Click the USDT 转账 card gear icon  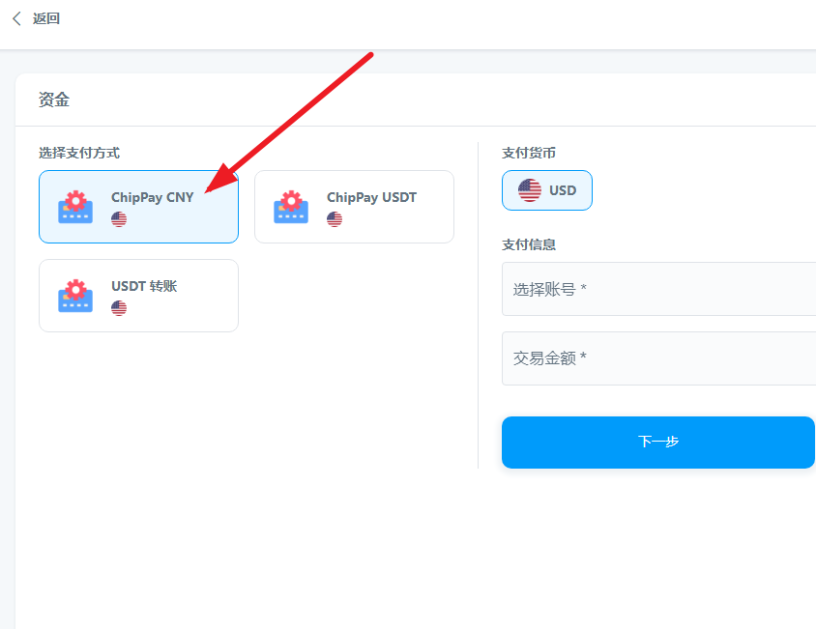point(75,296)
